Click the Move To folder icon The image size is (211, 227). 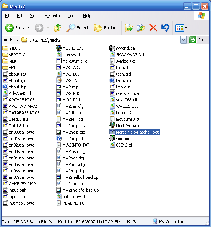pyautogui.click(x=129, y=28)
